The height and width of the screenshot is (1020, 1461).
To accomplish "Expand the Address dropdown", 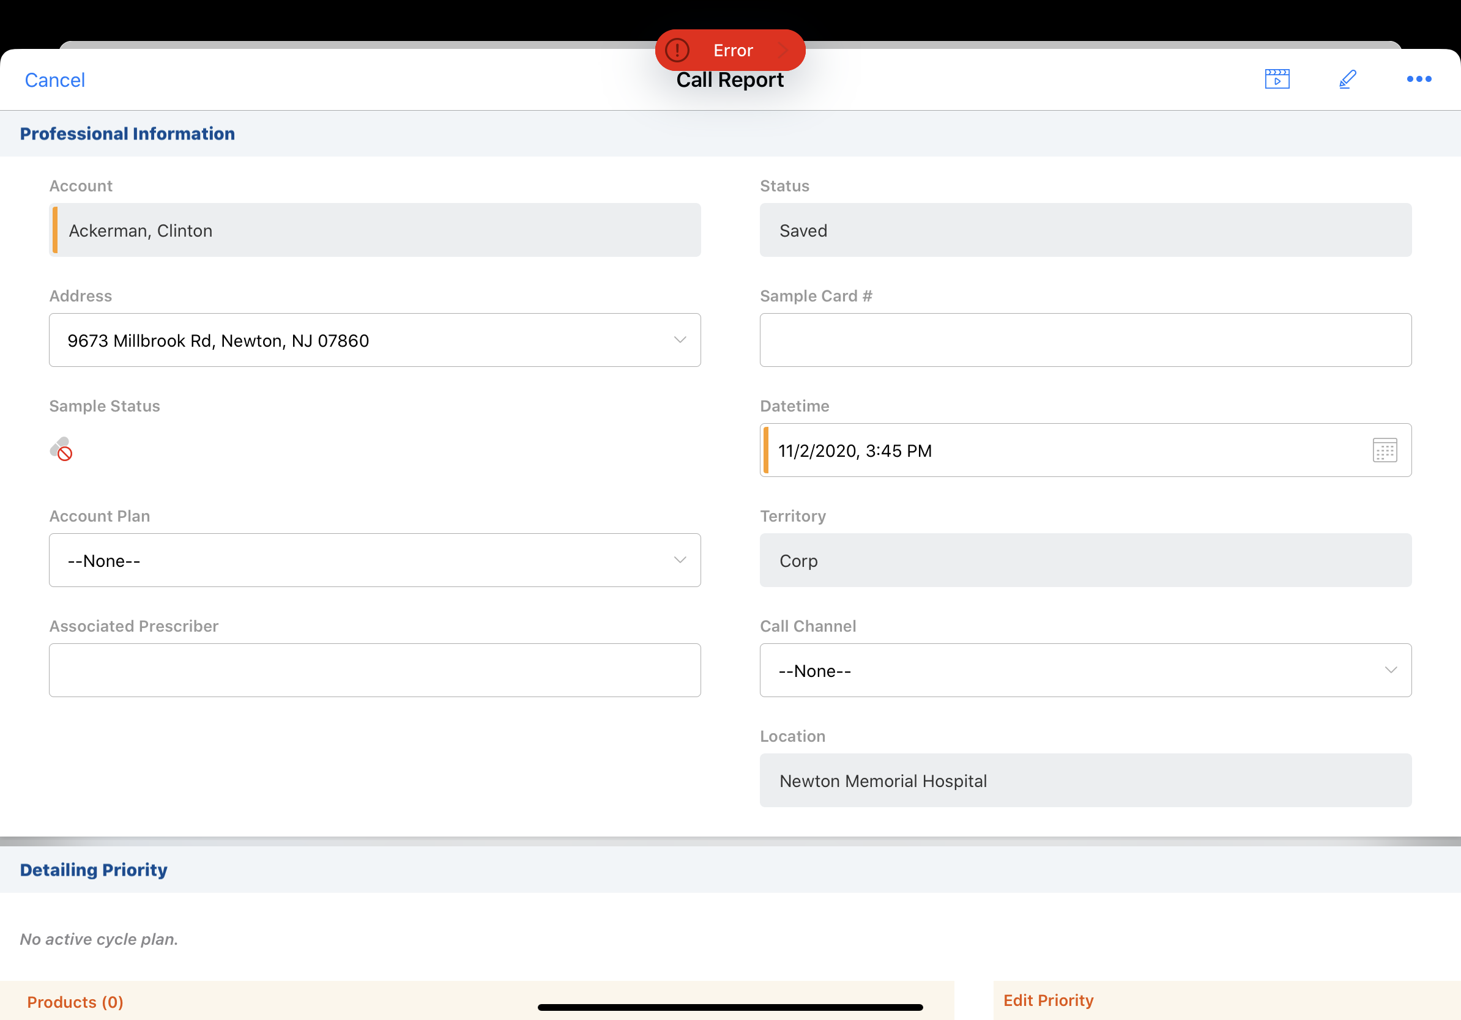I will [680, 340].
